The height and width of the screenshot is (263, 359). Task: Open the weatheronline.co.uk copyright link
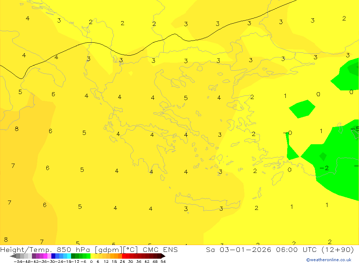coord(329,260)
